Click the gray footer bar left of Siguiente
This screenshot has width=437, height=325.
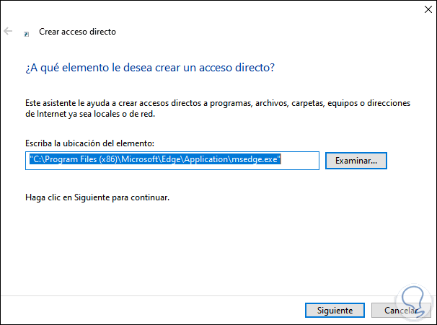(x=144, y=311)
